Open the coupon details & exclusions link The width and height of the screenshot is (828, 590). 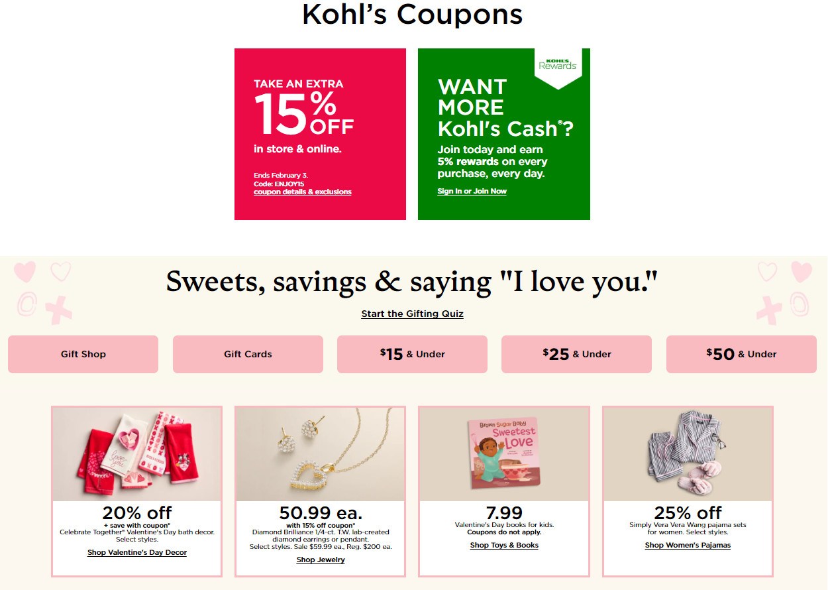(x=302, y=192)
